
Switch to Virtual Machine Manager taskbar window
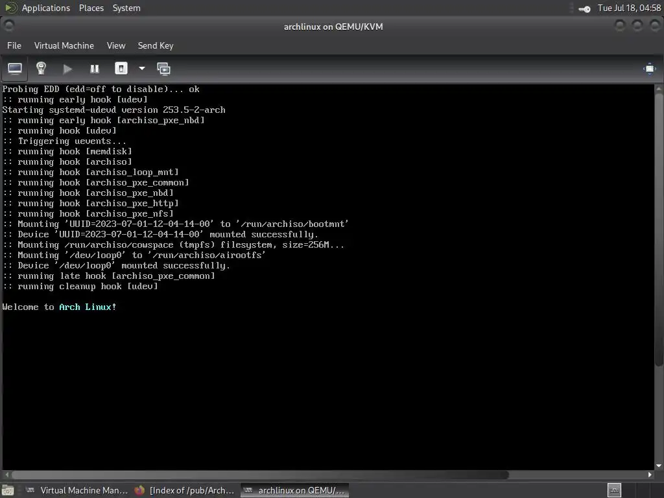(x=77, y=490)
